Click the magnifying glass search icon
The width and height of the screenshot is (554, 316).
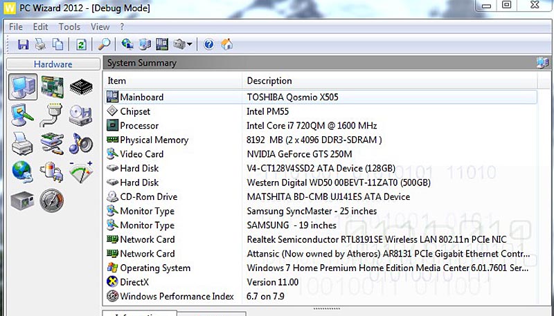(104, 44)
